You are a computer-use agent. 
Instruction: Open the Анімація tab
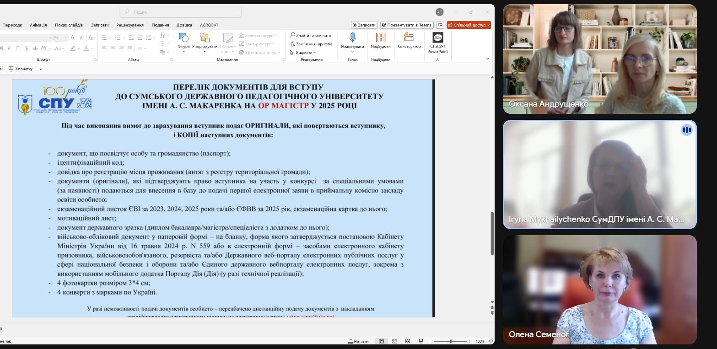[x=38, y=25]
